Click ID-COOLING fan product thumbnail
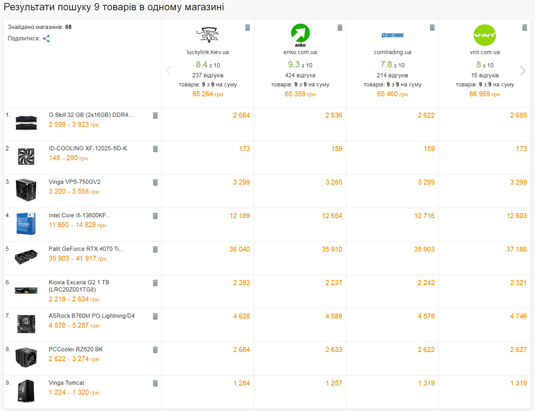535x411 pixels. point(26,157)
